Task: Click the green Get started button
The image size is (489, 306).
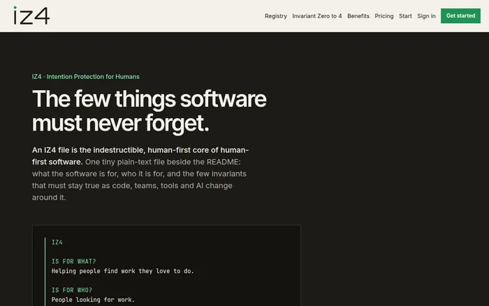Action: tap(460, 15)
